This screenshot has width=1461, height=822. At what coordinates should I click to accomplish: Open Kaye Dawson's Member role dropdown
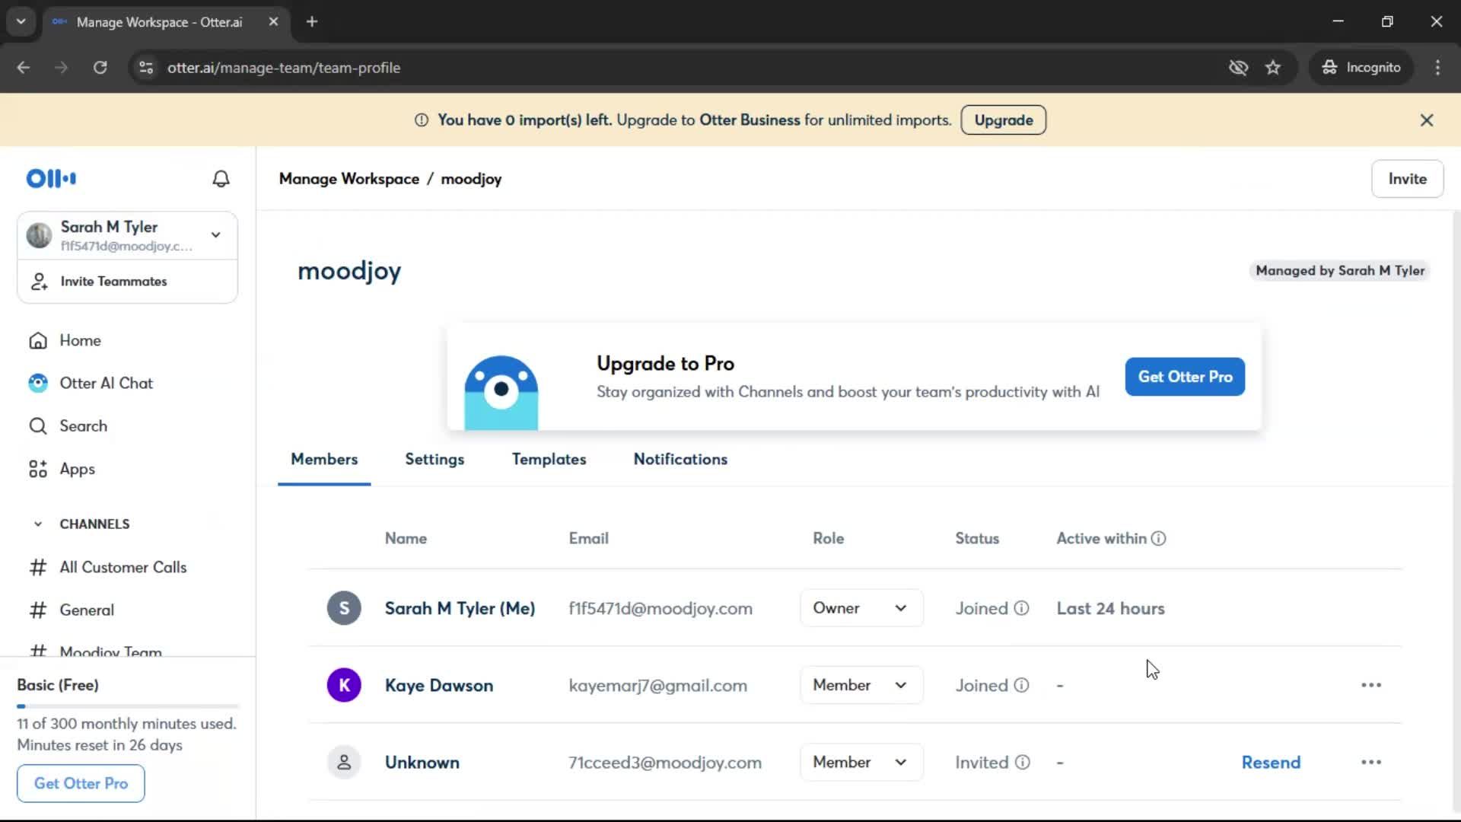coord(861,685)
